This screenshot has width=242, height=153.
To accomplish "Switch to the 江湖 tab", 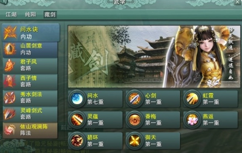I will [x=11, y=15].
